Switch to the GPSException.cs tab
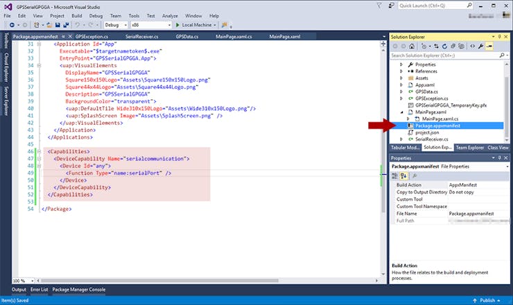Image resolution: width=513 pixels, height=305 pixels. tap(92, 37)
